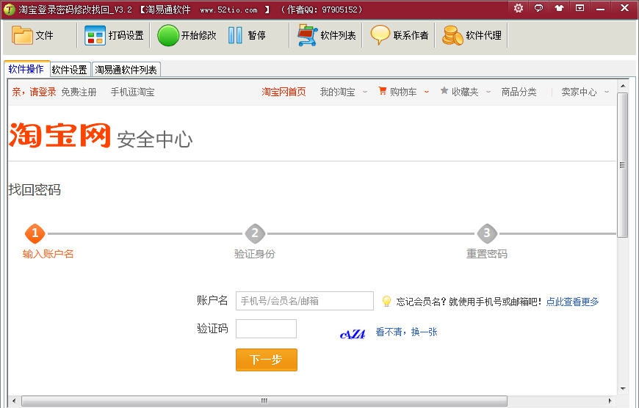Click the captcha image
The height and width of the screenshot is (408, 639).
click(353, 334)
